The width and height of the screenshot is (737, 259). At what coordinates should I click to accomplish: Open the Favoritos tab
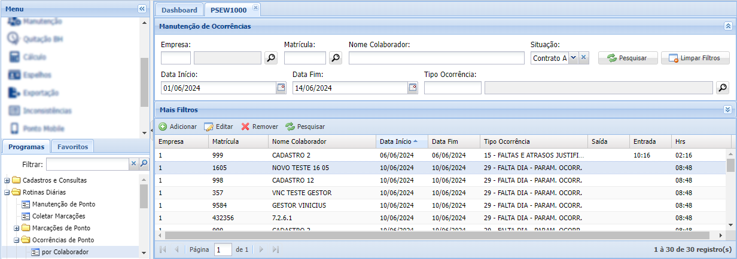pos(72,146)
